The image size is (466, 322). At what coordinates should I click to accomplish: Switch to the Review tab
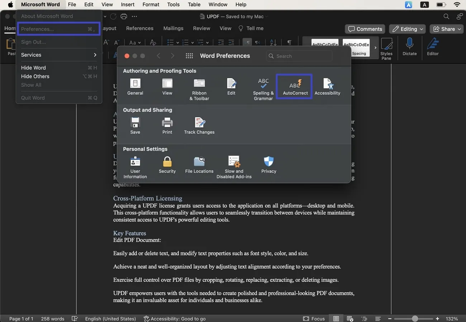201,28
